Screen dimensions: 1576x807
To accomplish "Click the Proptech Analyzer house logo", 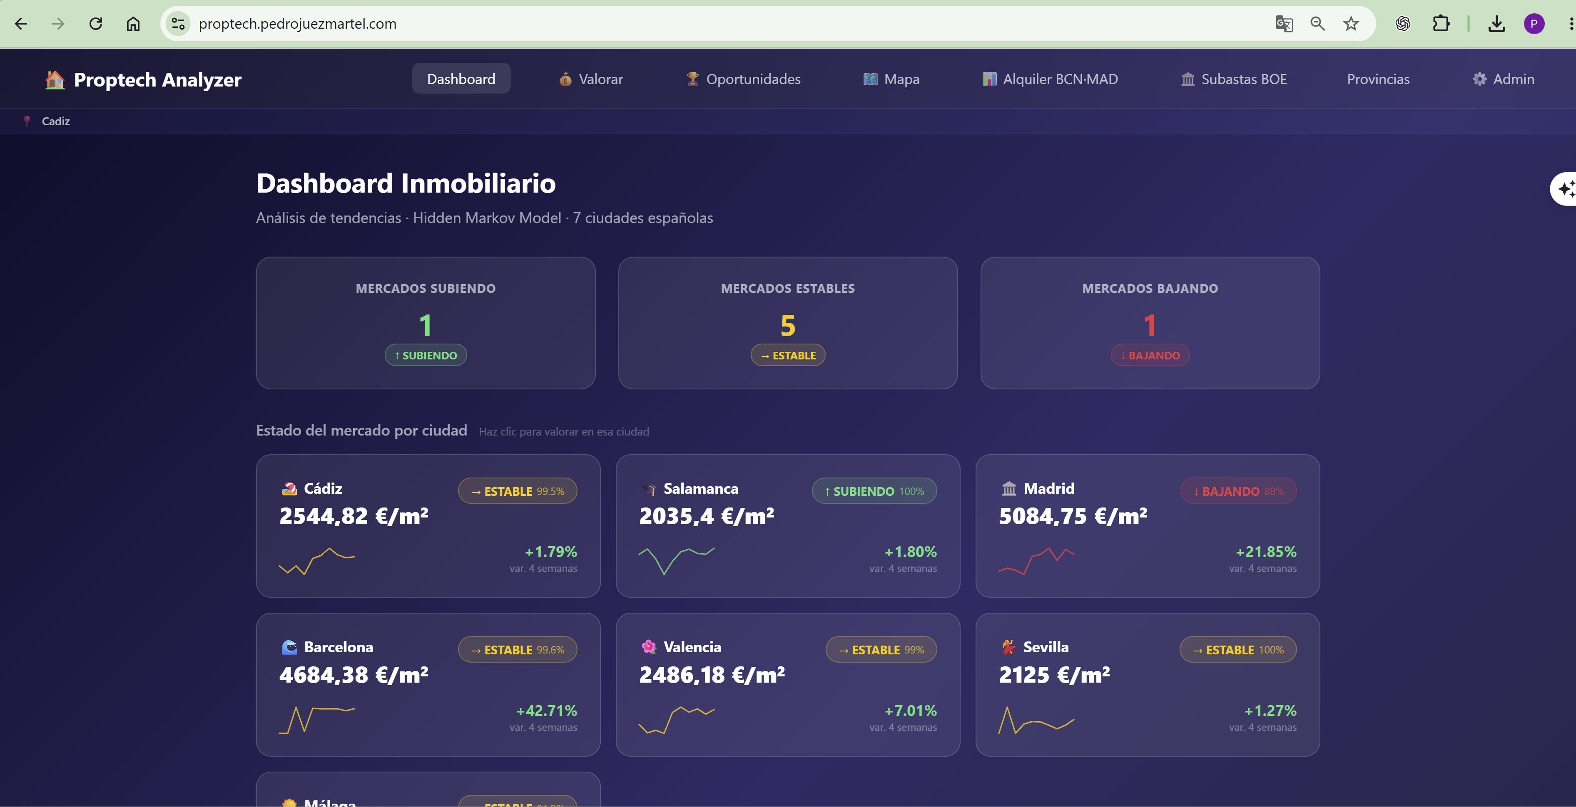I will coord(55,79).
